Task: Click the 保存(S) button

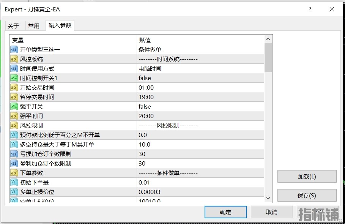Action: 307,196
